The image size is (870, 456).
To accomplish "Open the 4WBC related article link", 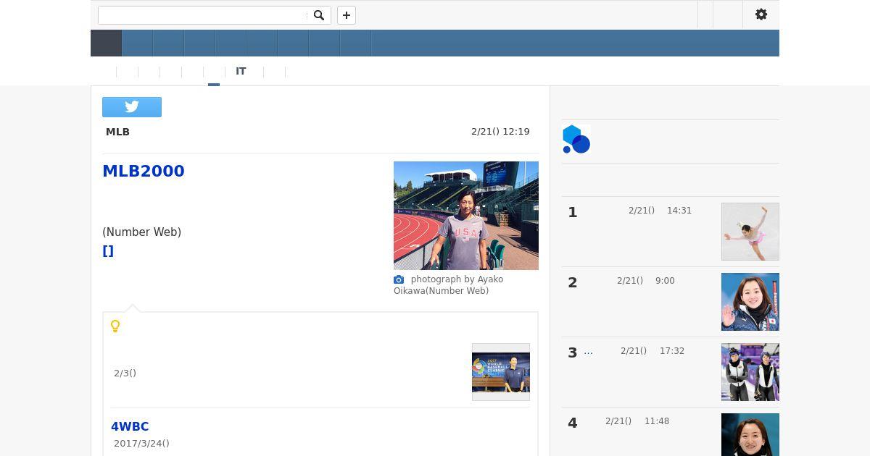I will point(130,426).
